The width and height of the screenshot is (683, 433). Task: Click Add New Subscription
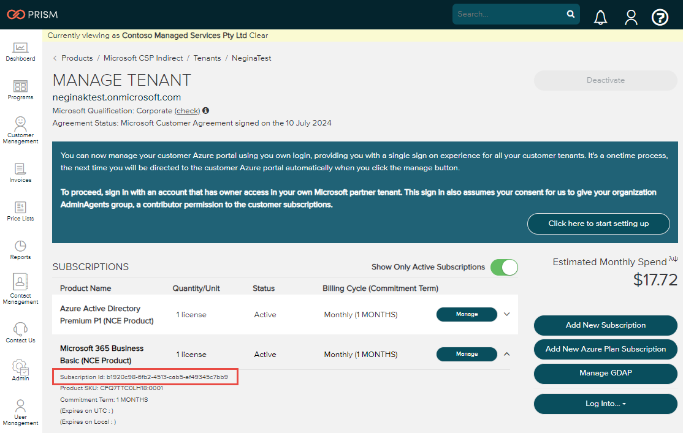[606, 325]
